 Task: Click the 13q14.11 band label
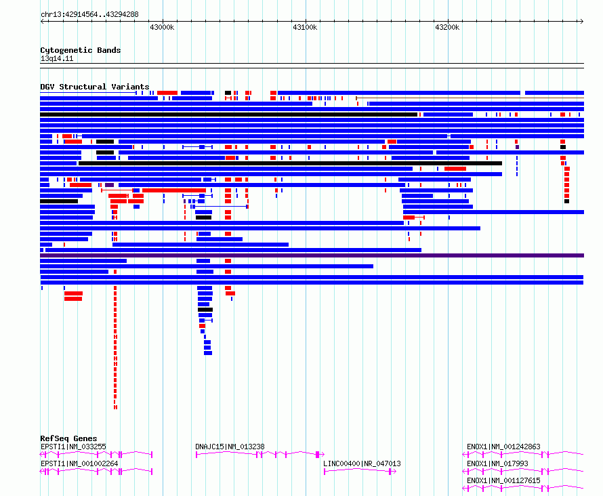pos(56,58)
